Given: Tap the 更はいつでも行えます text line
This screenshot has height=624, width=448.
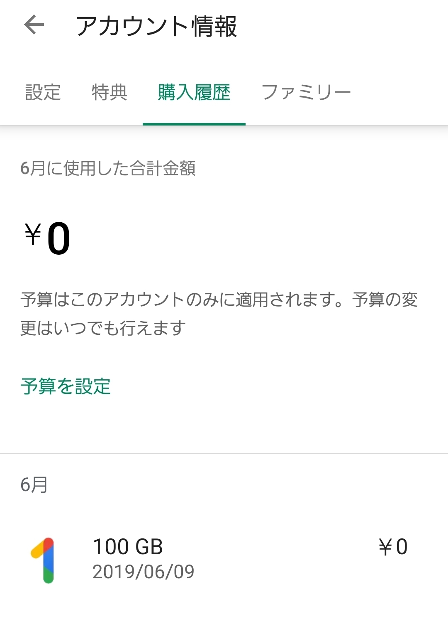Looking at the screenshot, I should (x=103, y=328).
